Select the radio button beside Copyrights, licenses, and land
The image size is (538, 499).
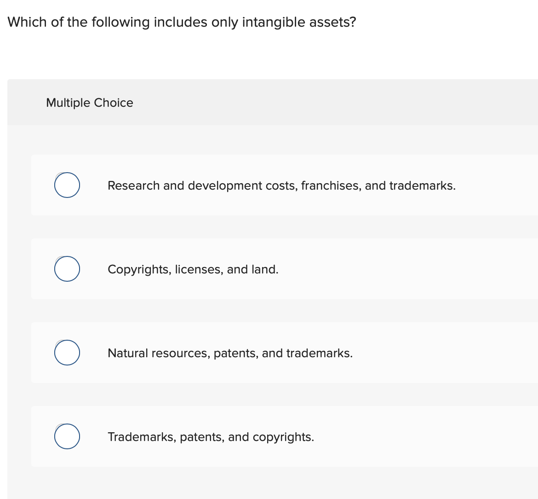click(x=67, y=269)
